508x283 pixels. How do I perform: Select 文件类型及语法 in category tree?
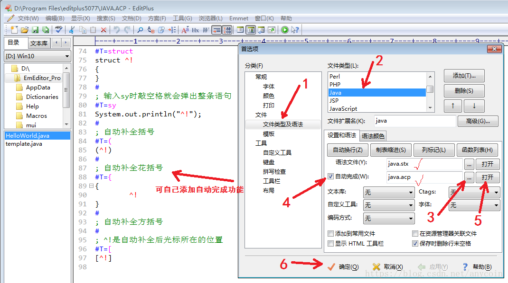(x=282, y=124)
